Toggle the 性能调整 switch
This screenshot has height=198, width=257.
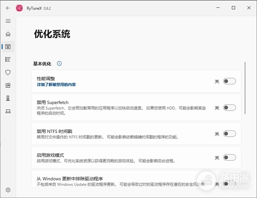click(x=230, y=81)
